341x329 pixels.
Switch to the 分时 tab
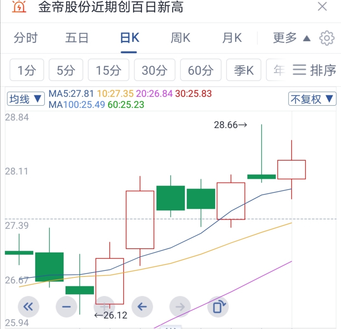pyautogui.click(x=26, y=38)
